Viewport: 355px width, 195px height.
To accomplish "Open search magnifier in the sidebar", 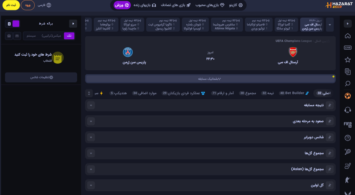I will coord(348,84).
